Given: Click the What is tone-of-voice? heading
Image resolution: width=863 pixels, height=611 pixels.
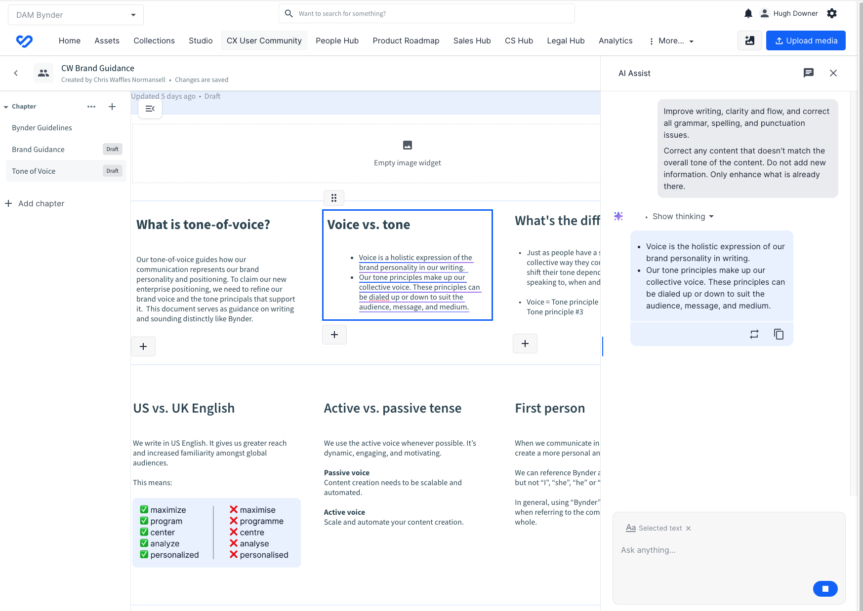Looking at the screenshot, I should pos(204,225).
